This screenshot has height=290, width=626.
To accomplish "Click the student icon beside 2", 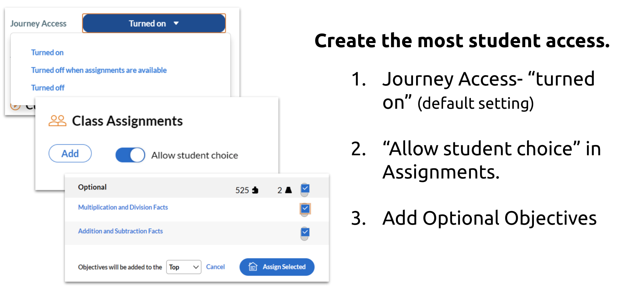I will point(288,190).
